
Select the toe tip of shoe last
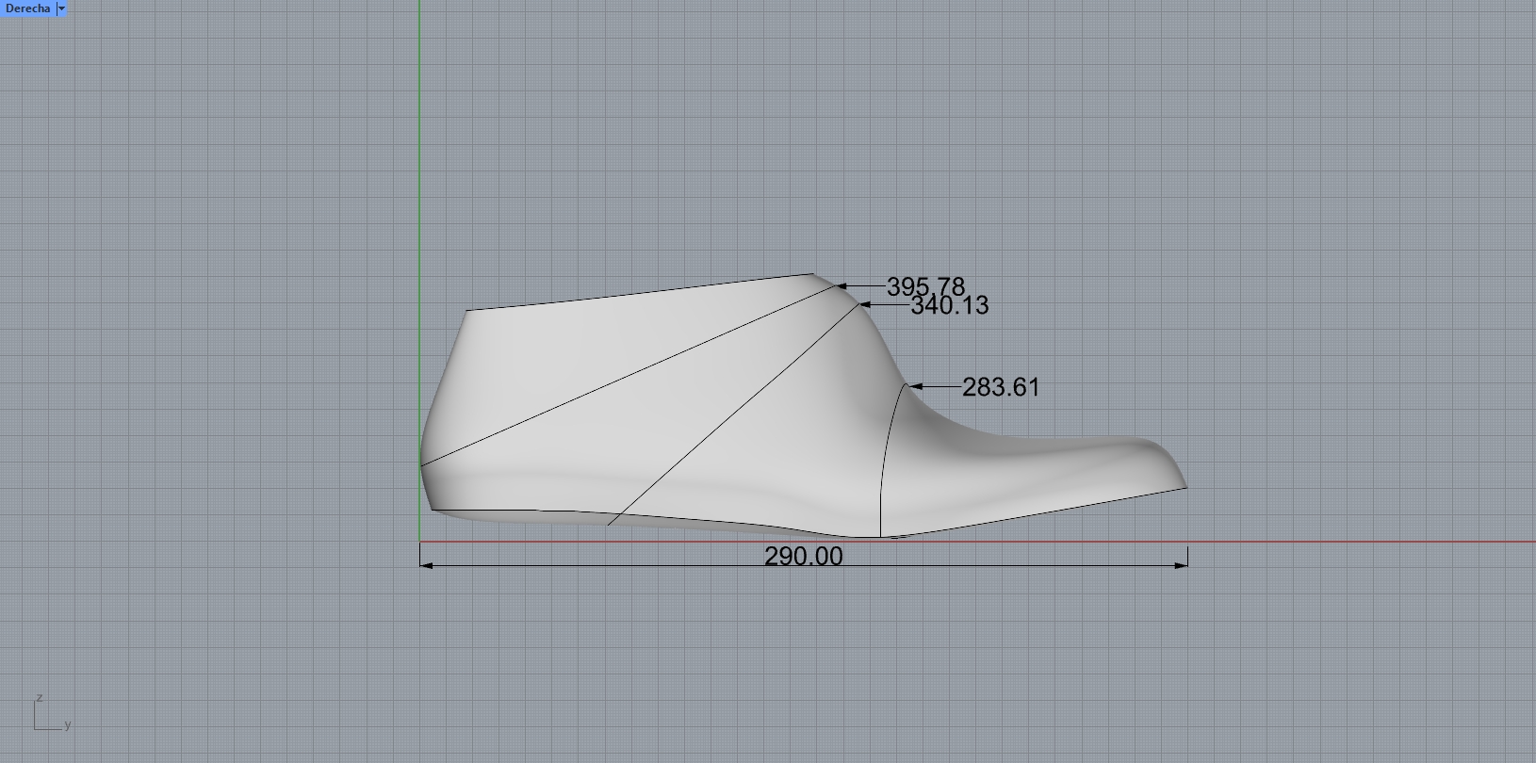pyautogui.click(x=1182, y=482)
